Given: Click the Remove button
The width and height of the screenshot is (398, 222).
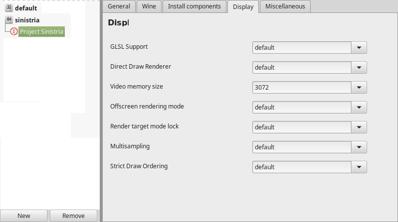Looking at the screenshot, I should (74, 216).
